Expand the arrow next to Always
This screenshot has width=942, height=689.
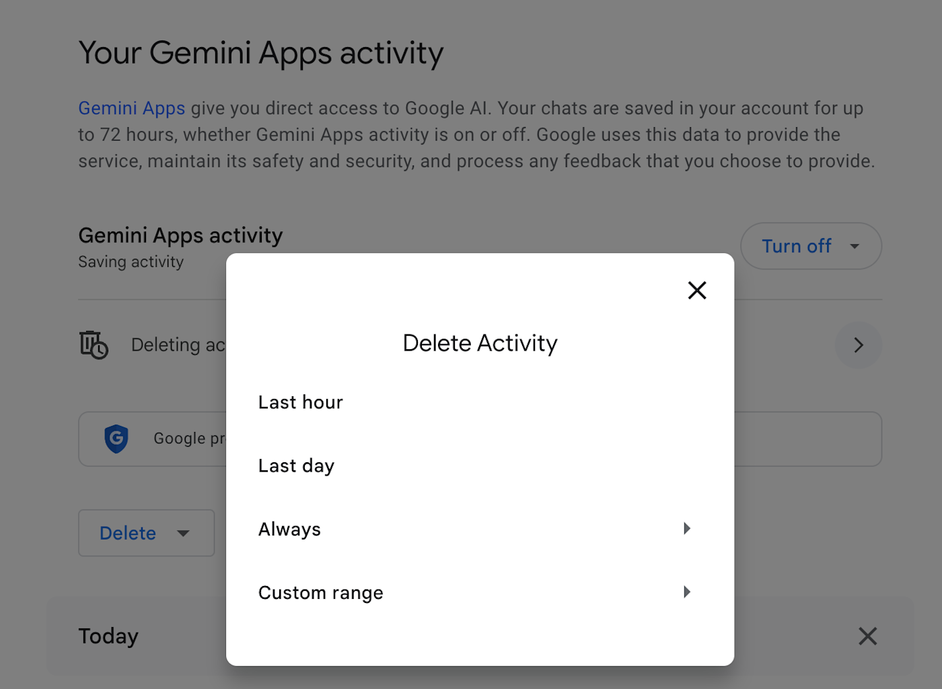coord(686,528)
